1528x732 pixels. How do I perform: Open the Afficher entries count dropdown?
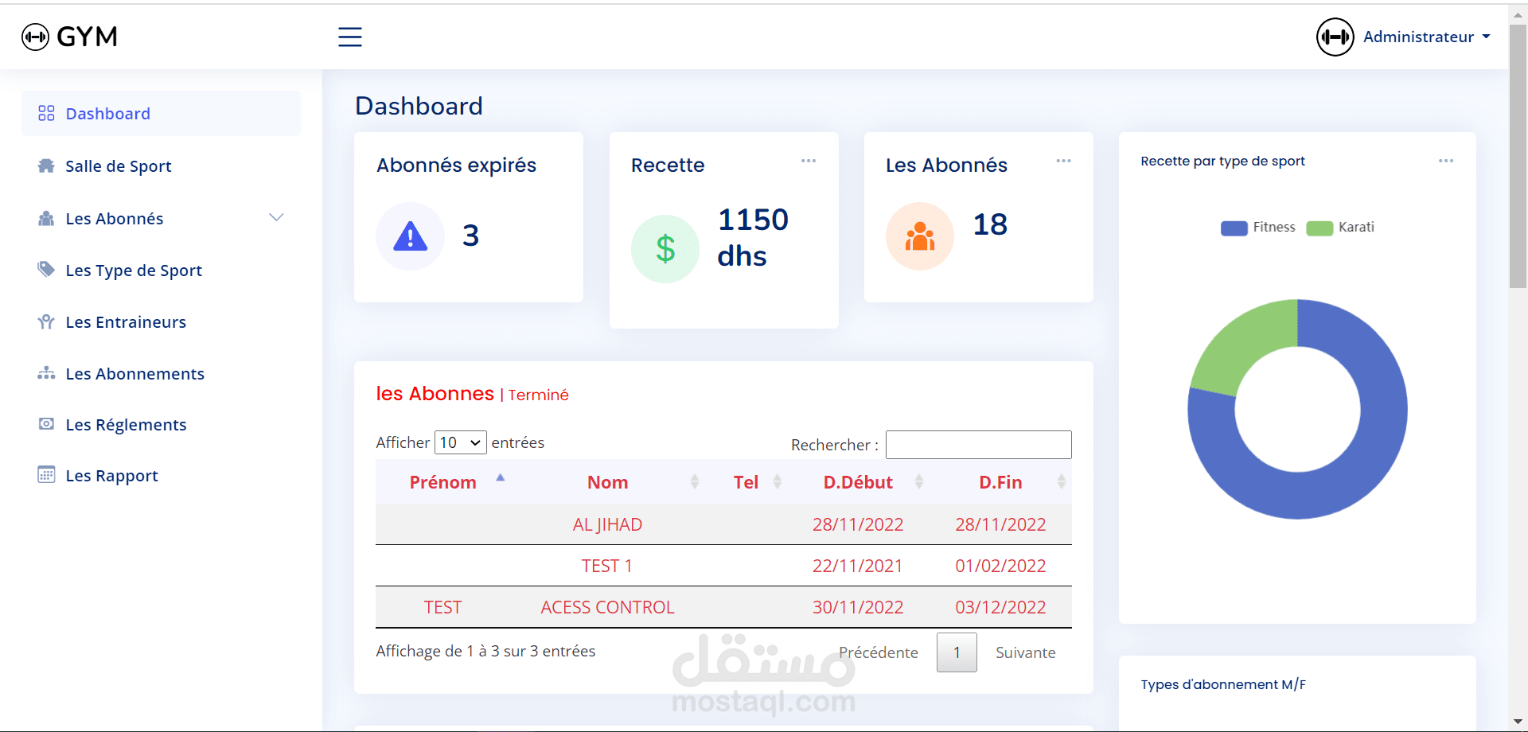(x=461, y=442)
